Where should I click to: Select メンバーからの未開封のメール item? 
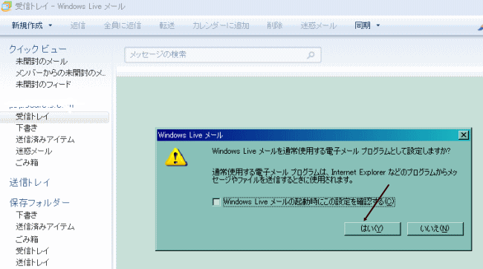tap(61, 73)
